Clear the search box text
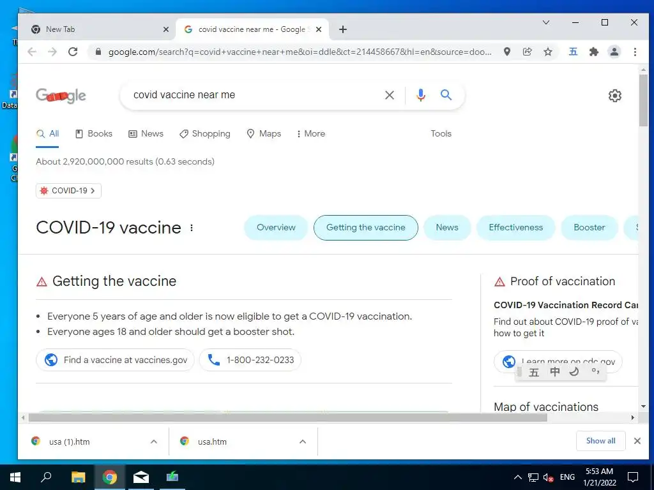This screenshot has height=490, width=654. point(390,95)
